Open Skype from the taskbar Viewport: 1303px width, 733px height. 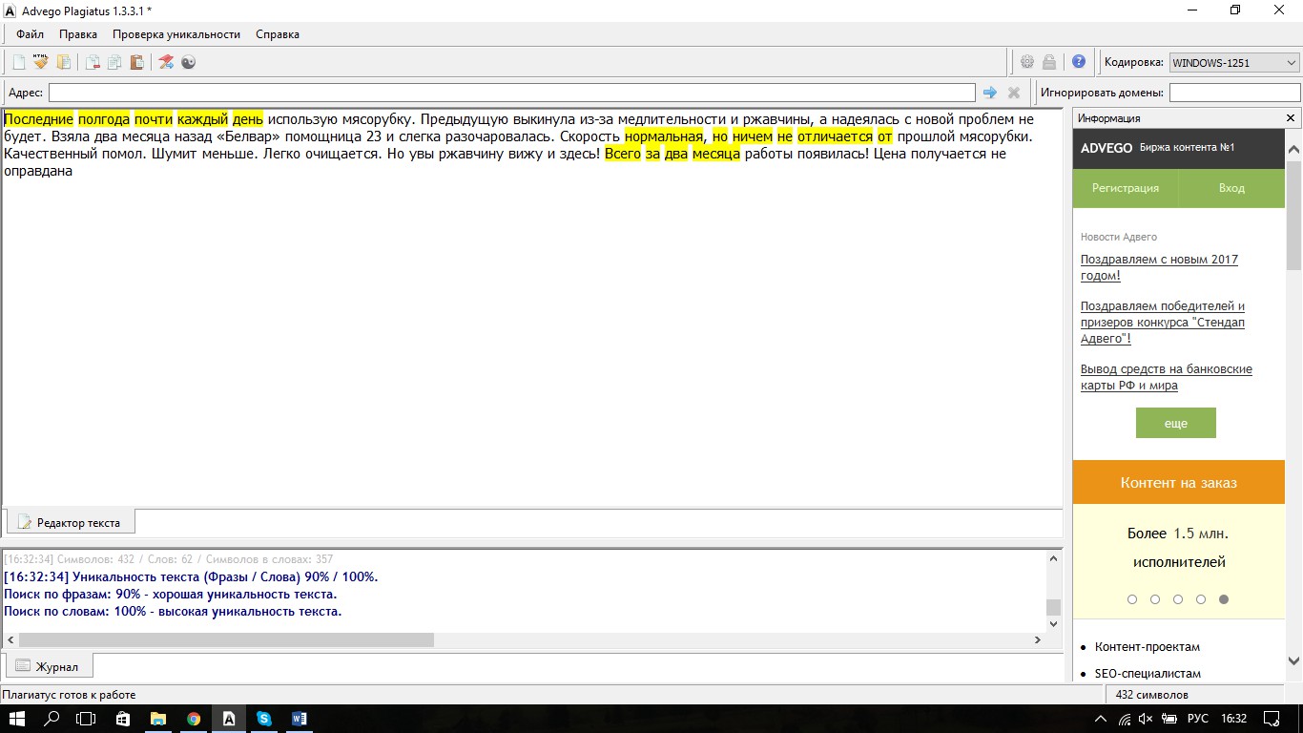[x=264, y=719]
